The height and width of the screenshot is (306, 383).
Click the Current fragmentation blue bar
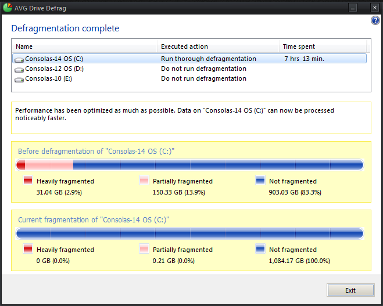(x=190, y=233)
